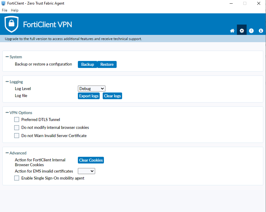The height and width of the screenshot is (212, 266).
Task: Open the Help menu
Action: point(15,10)
